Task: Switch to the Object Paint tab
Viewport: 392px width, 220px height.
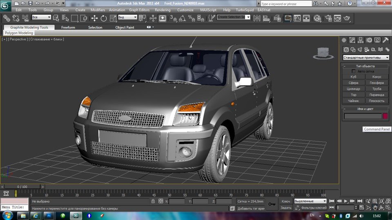Action: click(x=125, y=27)
